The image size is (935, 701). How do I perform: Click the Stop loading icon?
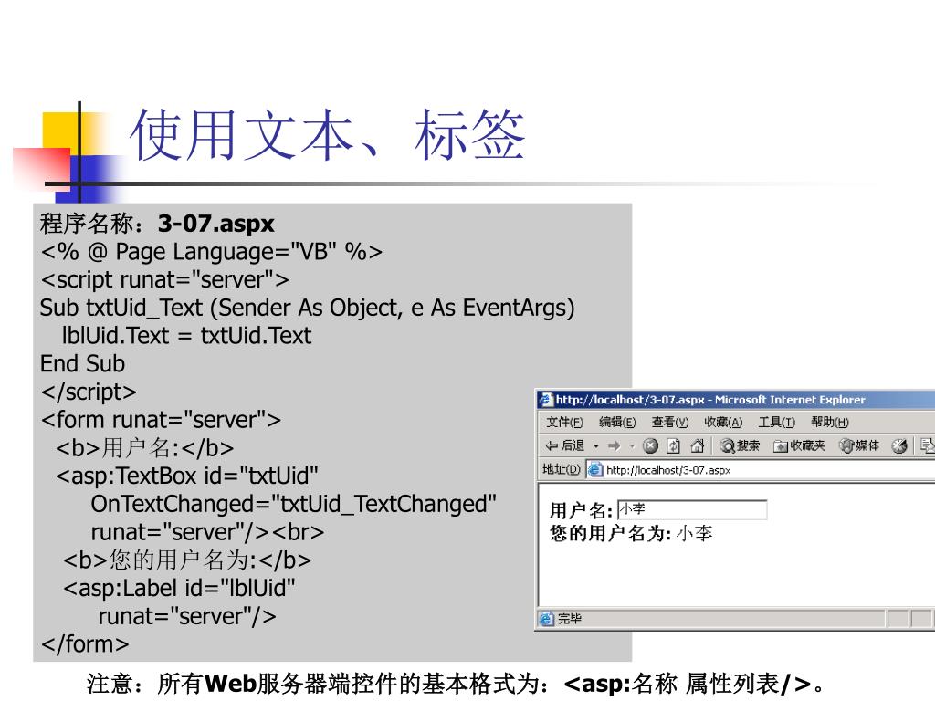point(650,445)
